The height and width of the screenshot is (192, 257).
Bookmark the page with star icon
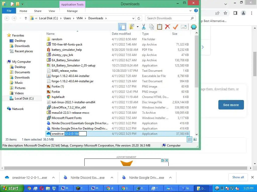[x=226, y=13]
